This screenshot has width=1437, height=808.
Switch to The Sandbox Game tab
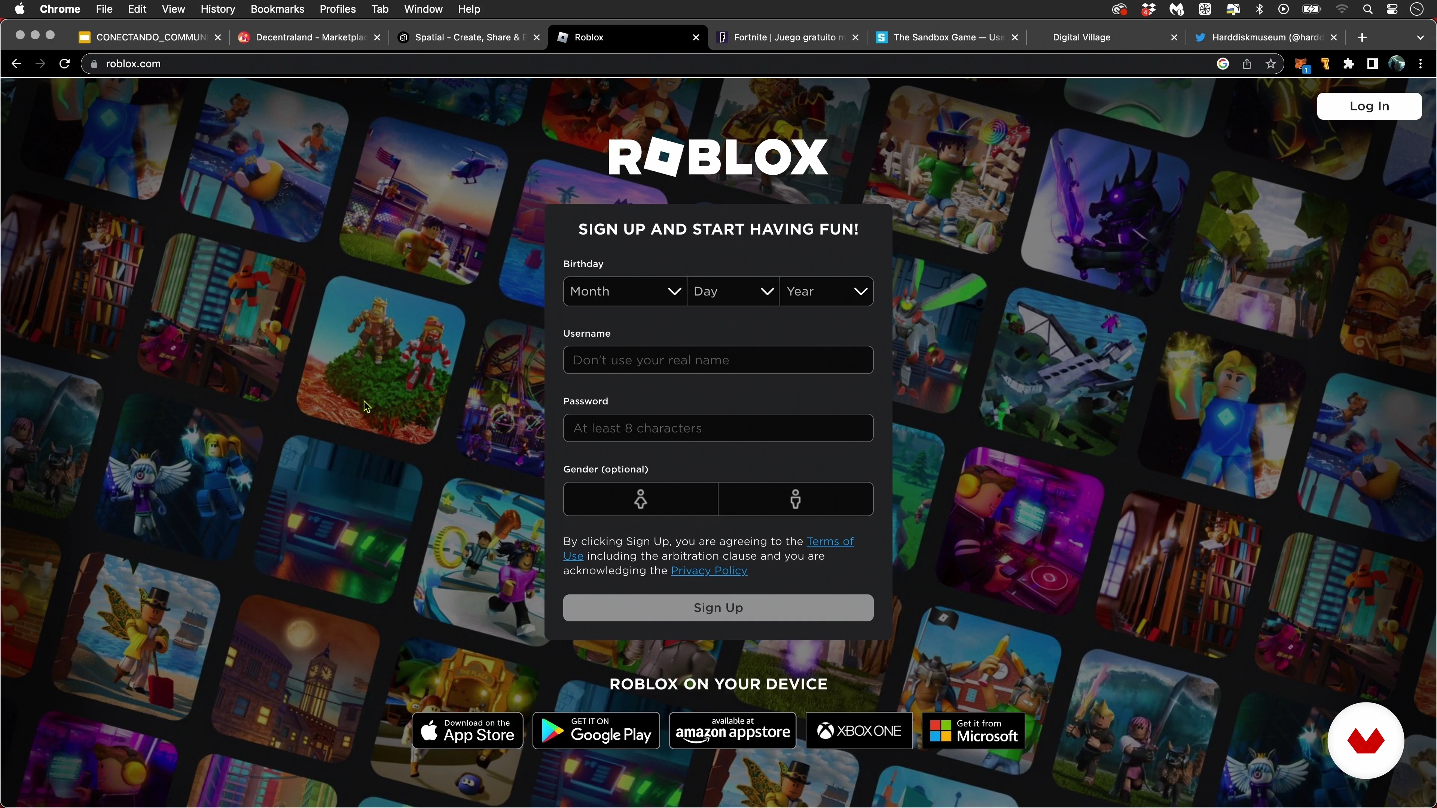(x=947, y=37)
